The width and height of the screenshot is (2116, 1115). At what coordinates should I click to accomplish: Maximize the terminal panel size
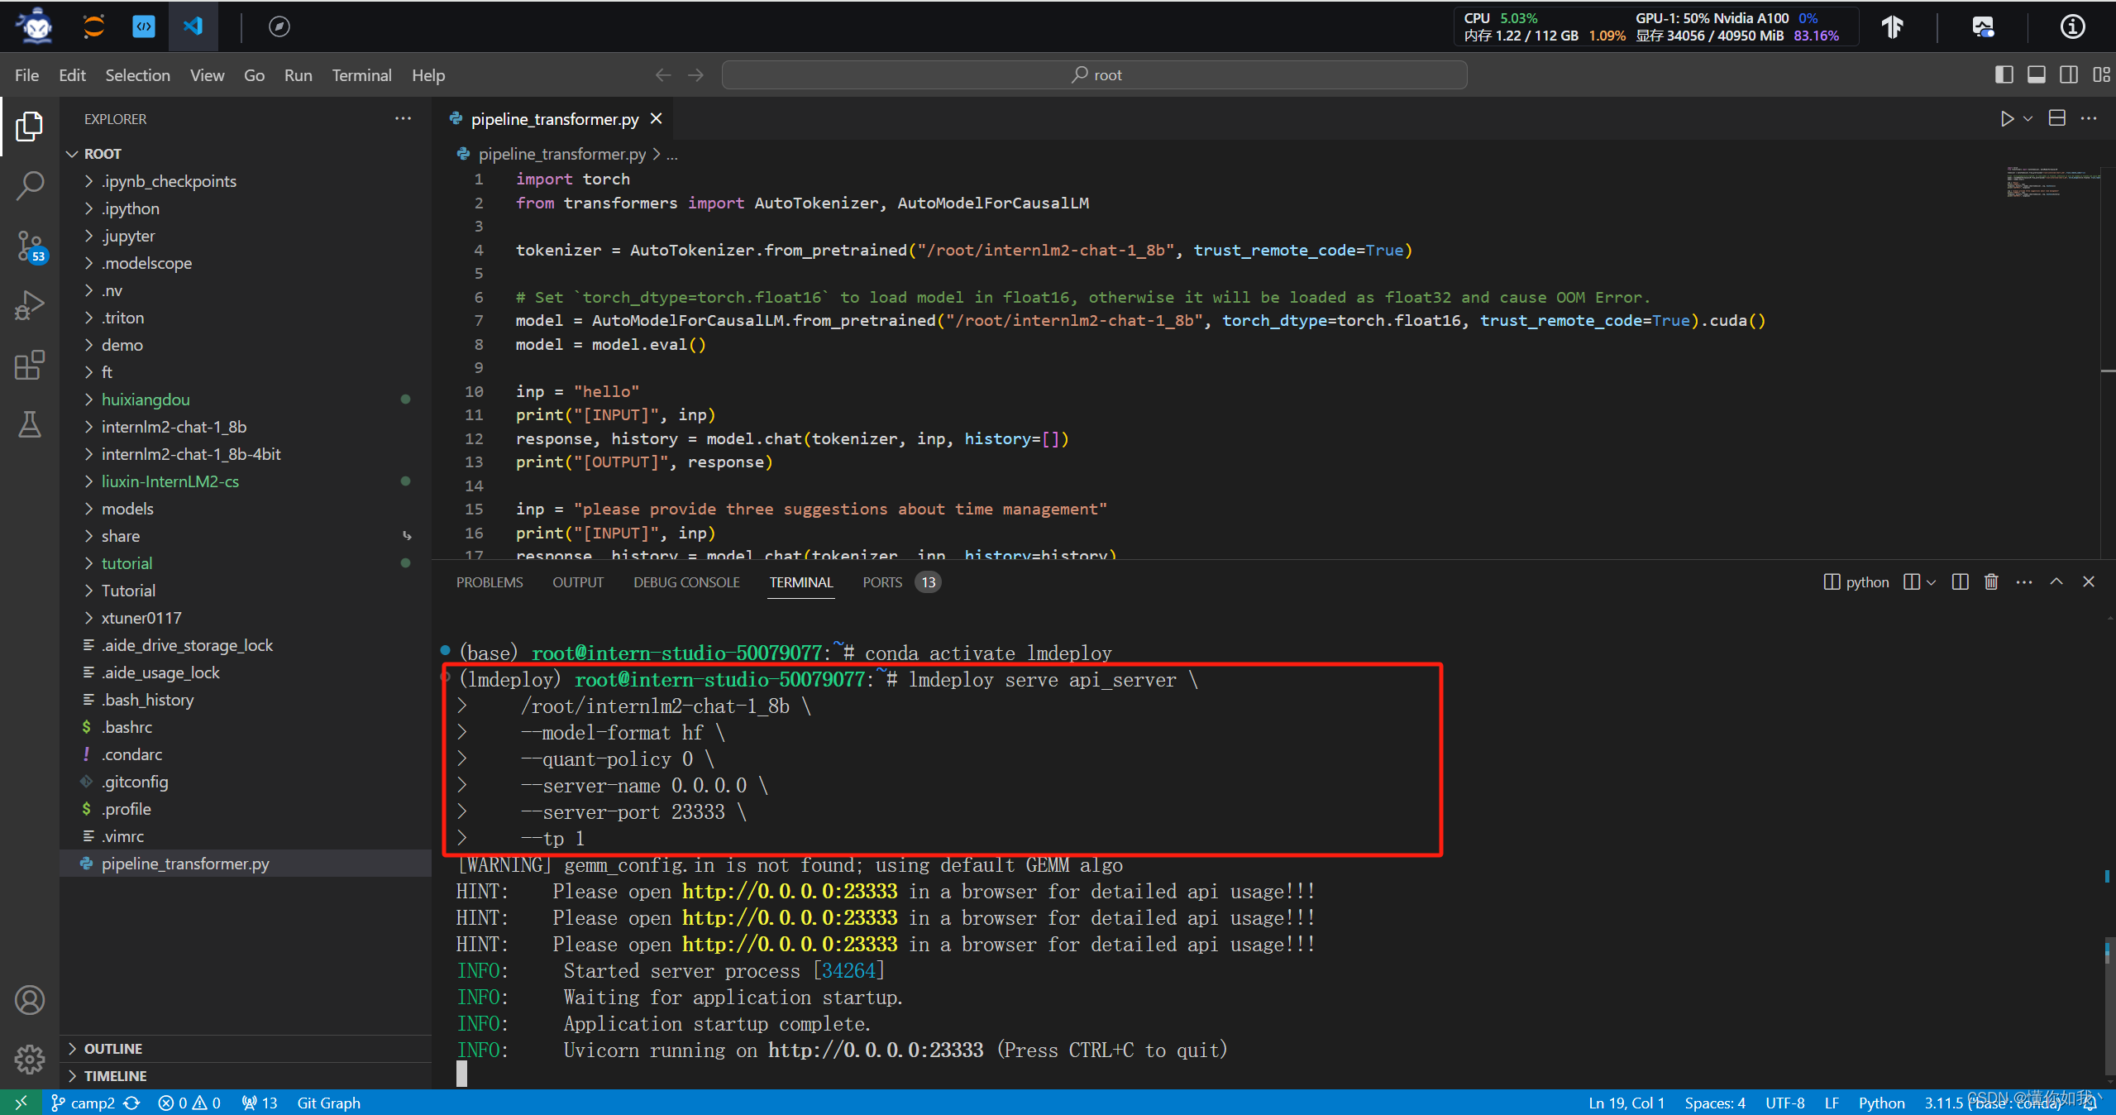[x=2056, y=582]
